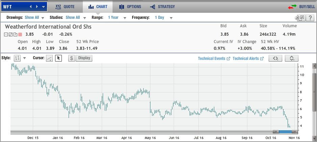317x142 pixels.
Task: Open Studies Show All dropdown
Action: [x=76, y=17]
